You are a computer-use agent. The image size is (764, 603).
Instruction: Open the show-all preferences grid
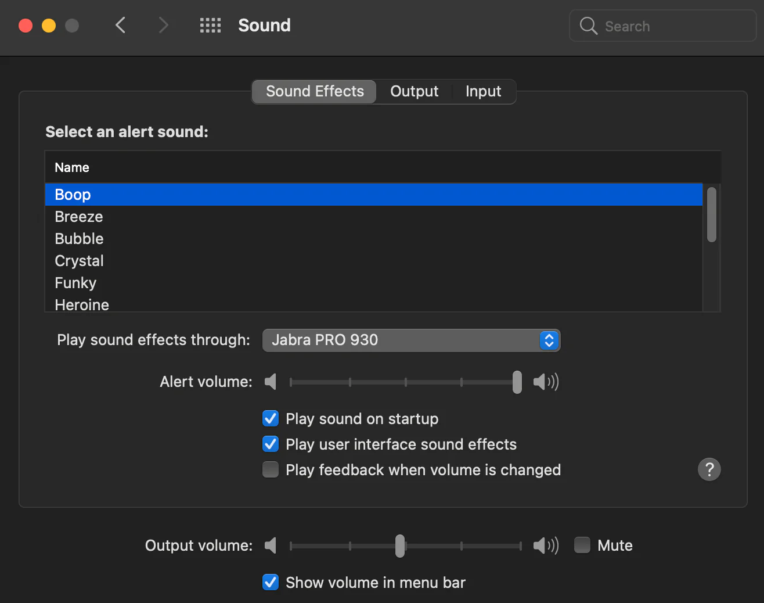(x=210, y=26)
